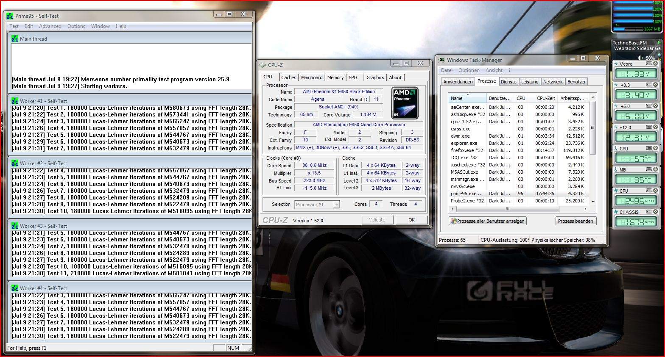Select Probe2.exe *32 process row
665x357 pixels.
click(x=518, y=201)
